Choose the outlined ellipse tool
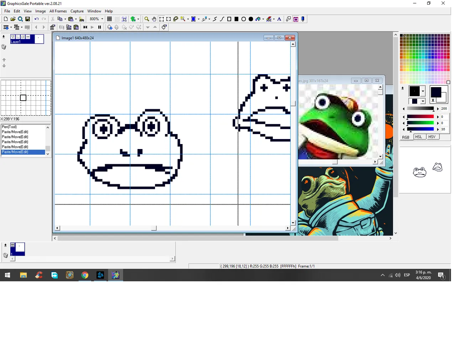The height and width of the screenshot is (340, 456). (244, 19)
